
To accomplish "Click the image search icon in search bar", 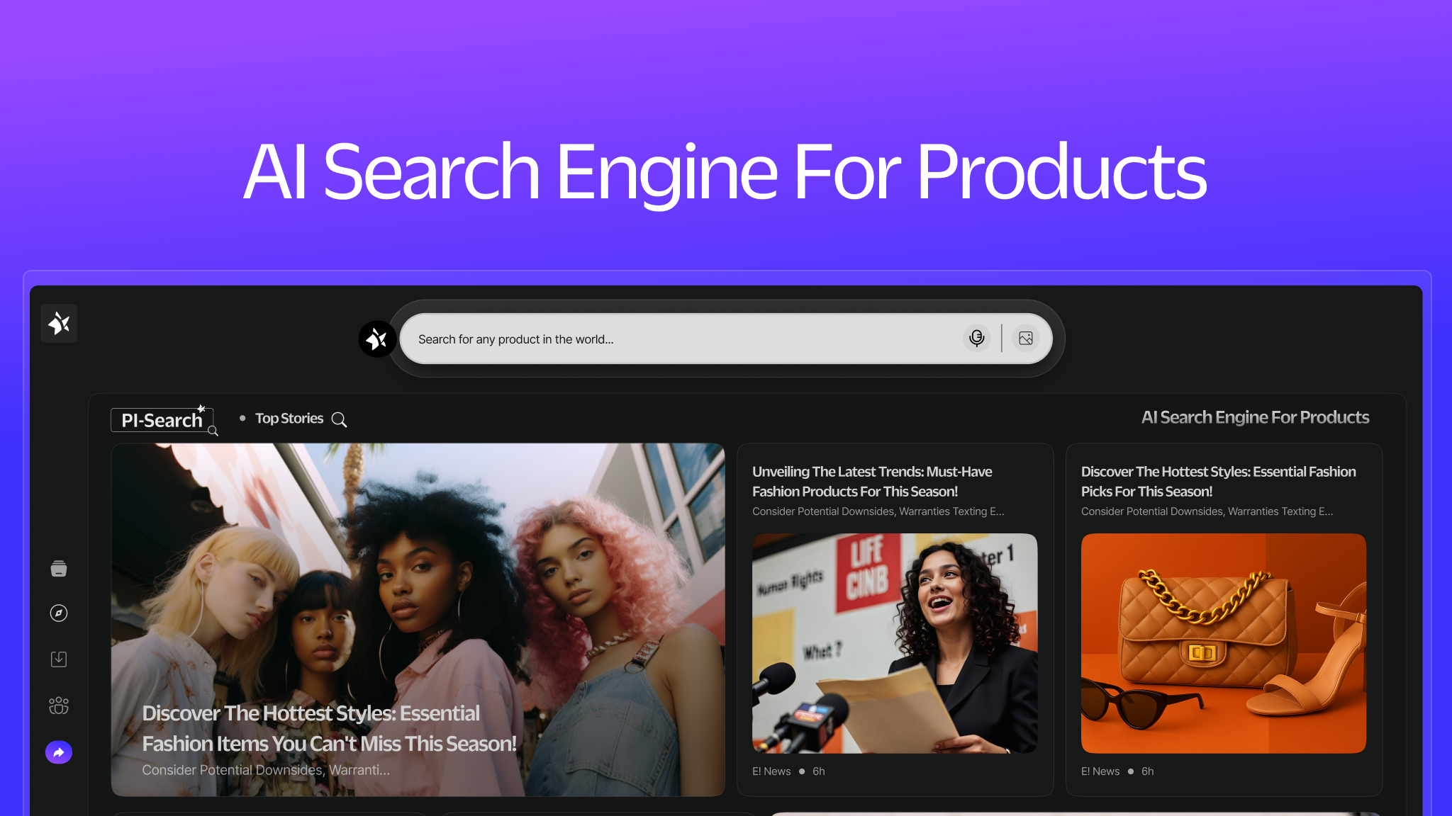I will click(x=1025, y=339).
